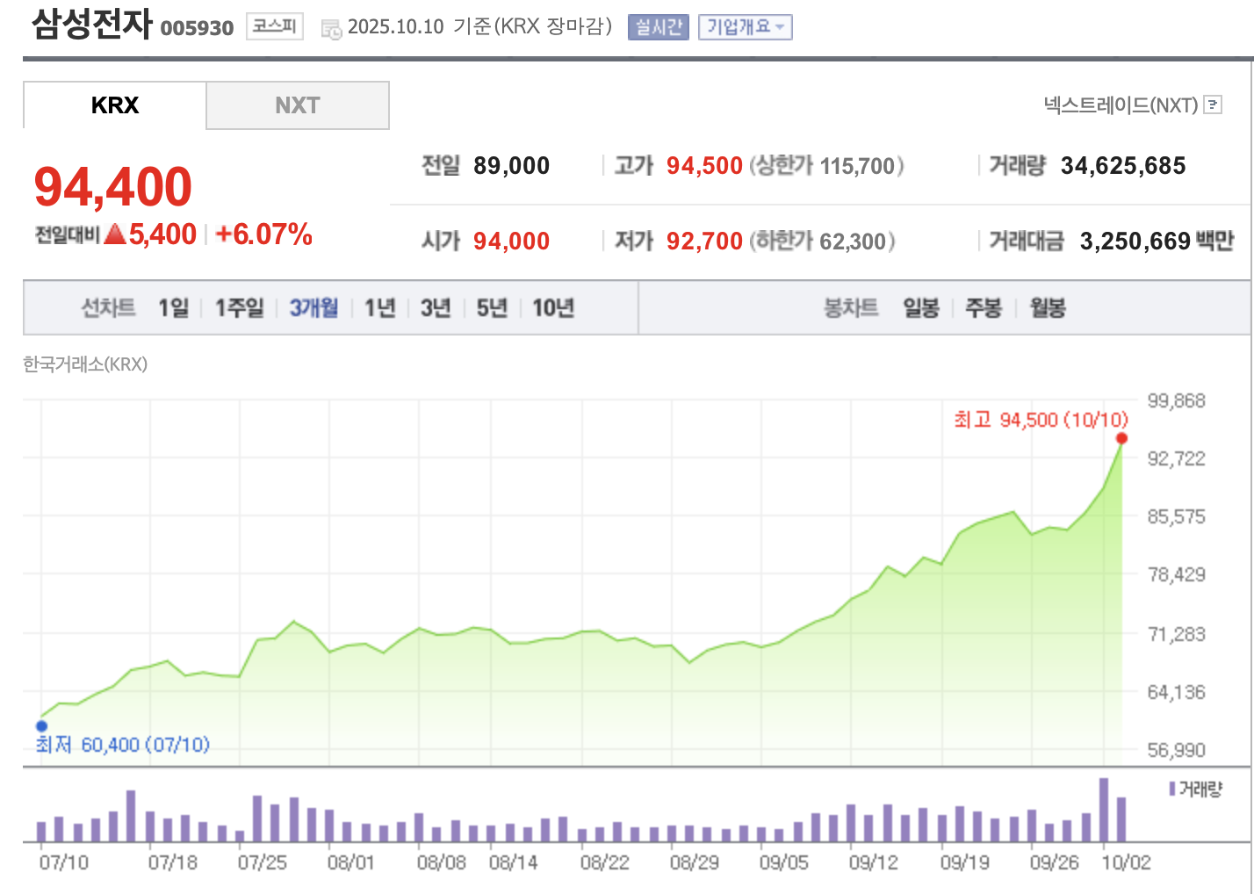
Task: Click the 코스피 market badge
Action: coord(275,26)
